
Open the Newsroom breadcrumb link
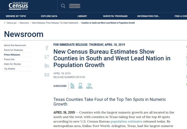click(24, 23)
